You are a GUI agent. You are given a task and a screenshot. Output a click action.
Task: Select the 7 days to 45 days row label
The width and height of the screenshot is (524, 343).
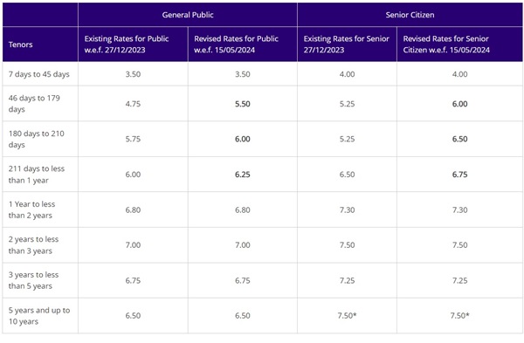pos(40,74)
